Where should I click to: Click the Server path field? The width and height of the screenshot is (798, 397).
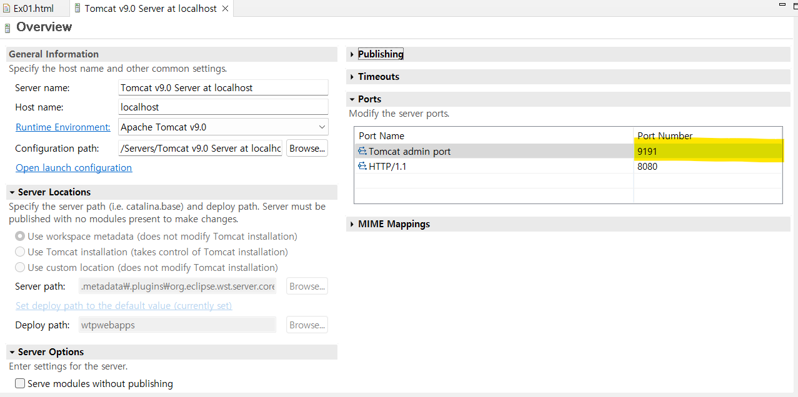click(178, 287)
